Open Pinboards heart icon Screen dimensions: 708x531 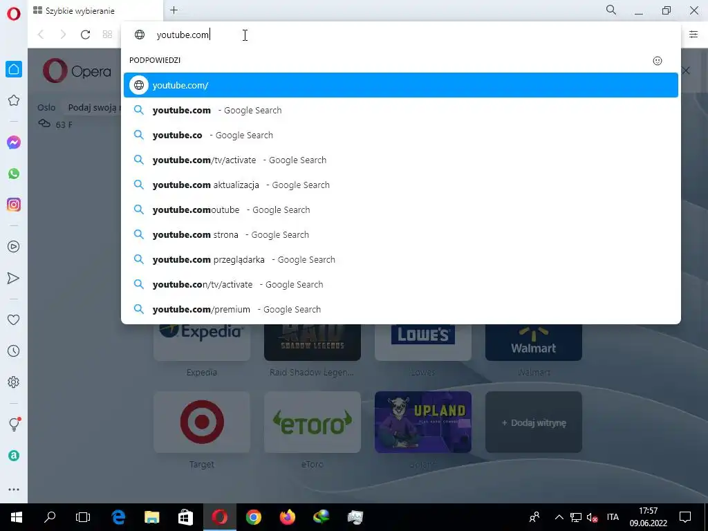tap(14, 319)
